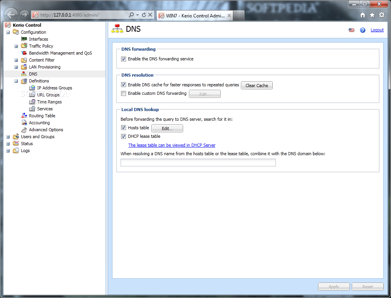Image resolution: width=391 pixels, height=298 pixels.
Task: Refresh the page in the address bar
Action: (x=144, y=15)
